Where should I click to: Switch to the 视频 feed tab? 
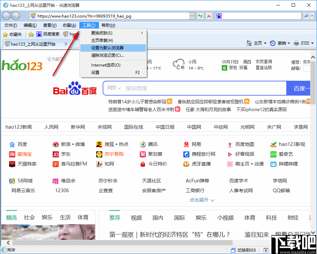click(136, 218)
